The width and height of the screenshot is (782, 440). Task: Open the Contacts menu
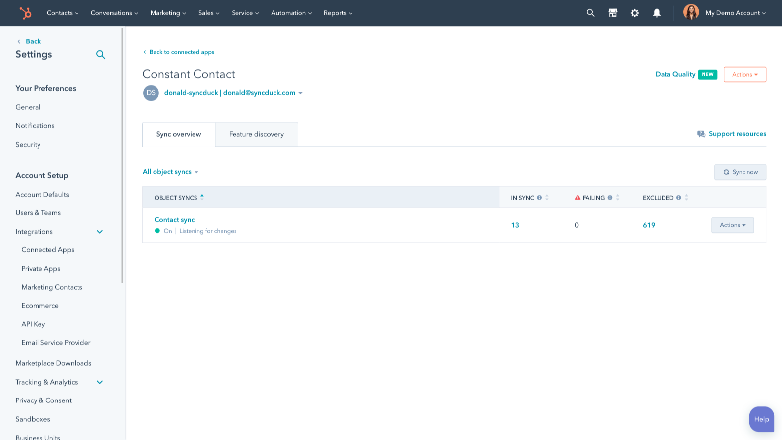click(x=63, y=13)
